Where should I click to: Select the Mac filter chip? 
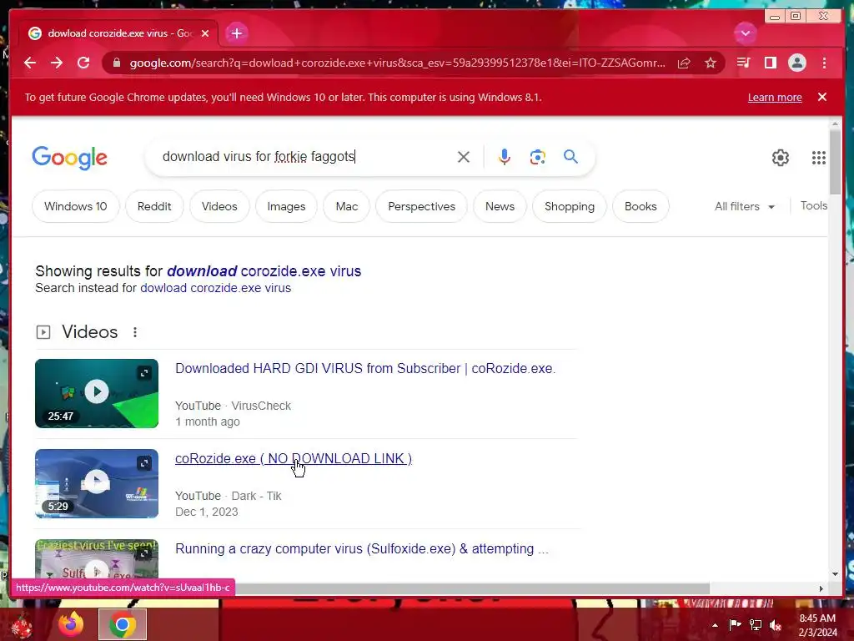pos(346,207)
